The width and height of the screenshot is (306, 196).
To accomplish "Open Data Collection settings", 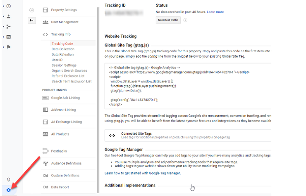I will (x=63, y=49).
